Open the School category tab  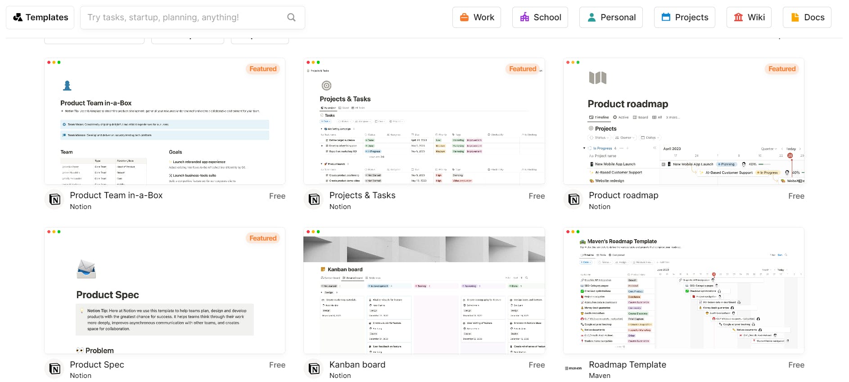540,17
